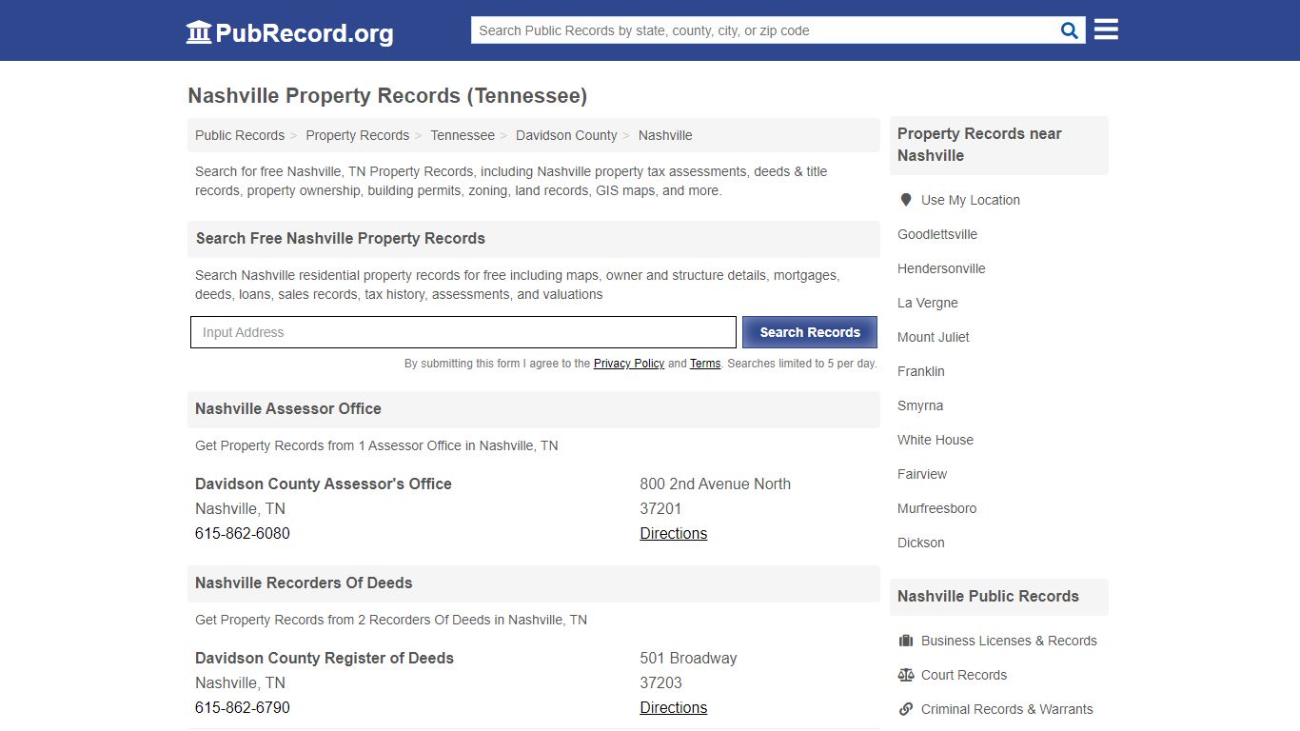The height and width of the screenshot is (731, 1300).
Task: Select the Nashville breadcrumb
Action: [x=665, y=135]
